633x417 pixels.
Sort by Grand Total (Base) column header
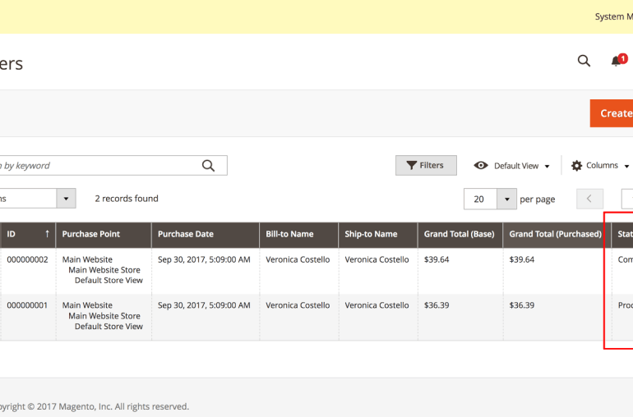click(460, 234)
